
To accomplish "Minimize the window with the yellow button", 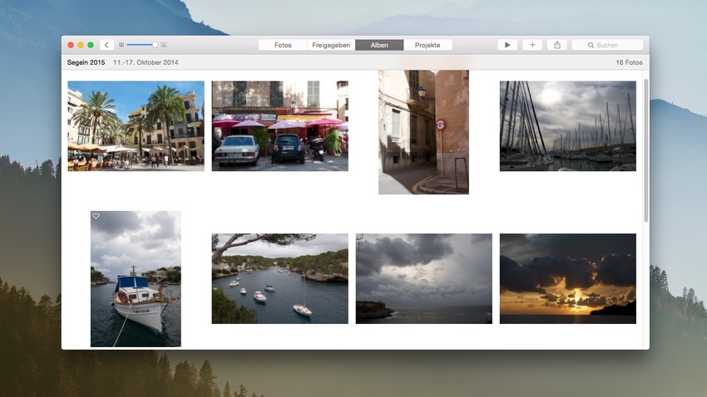I will tap(81, 45).
